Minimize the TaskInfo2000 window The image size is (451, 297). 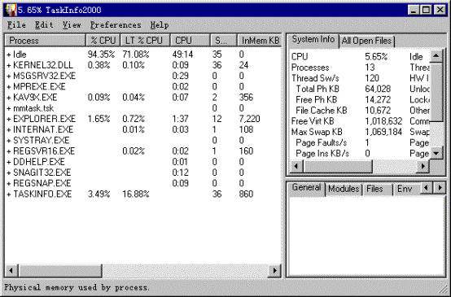[414, 10]
